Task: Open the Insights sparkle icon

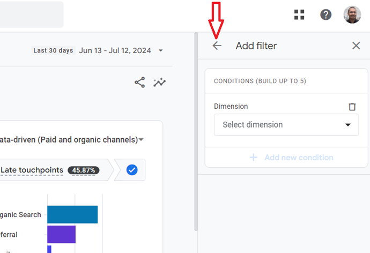Action: (x=159, y=83)
